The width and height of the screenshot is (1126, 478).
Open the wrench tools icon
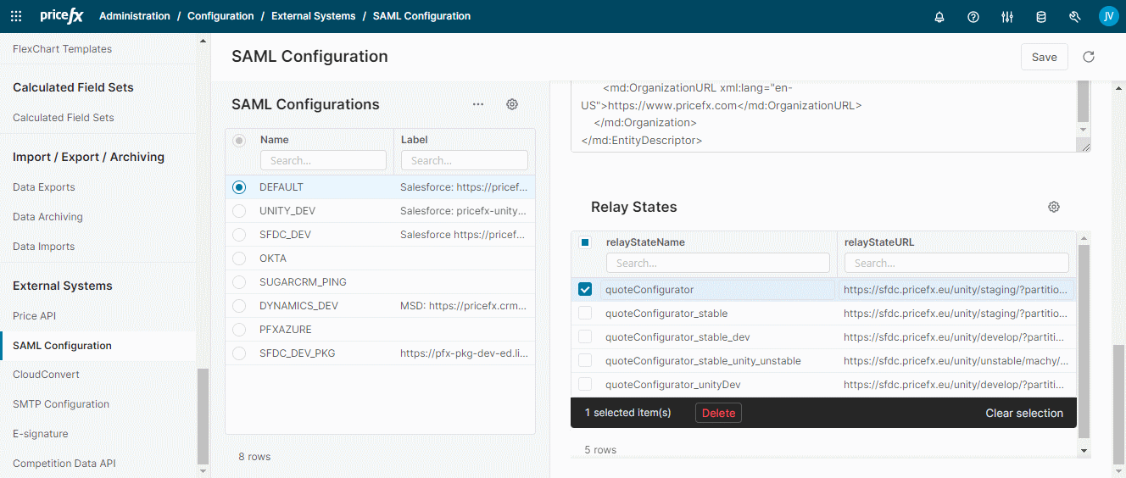[1075, 17]
